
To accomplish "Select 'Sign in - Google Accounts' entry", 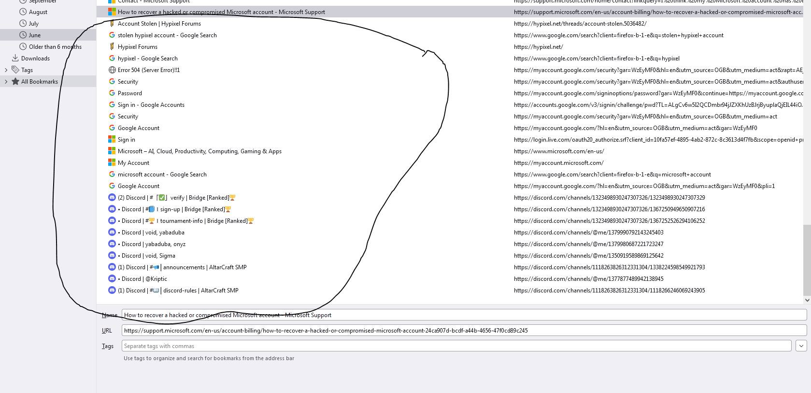I will [151, 104].
